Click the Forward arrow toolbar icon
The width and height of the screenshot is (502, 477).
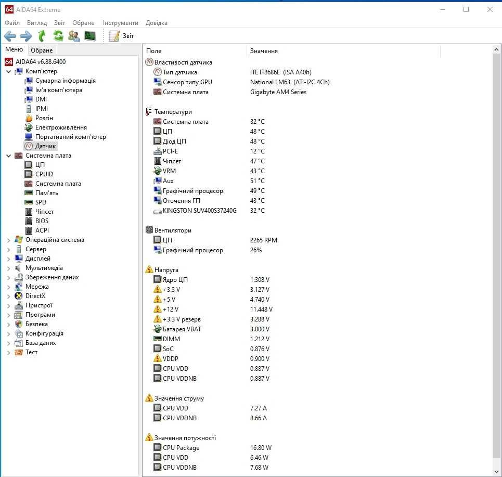point(26,36)
